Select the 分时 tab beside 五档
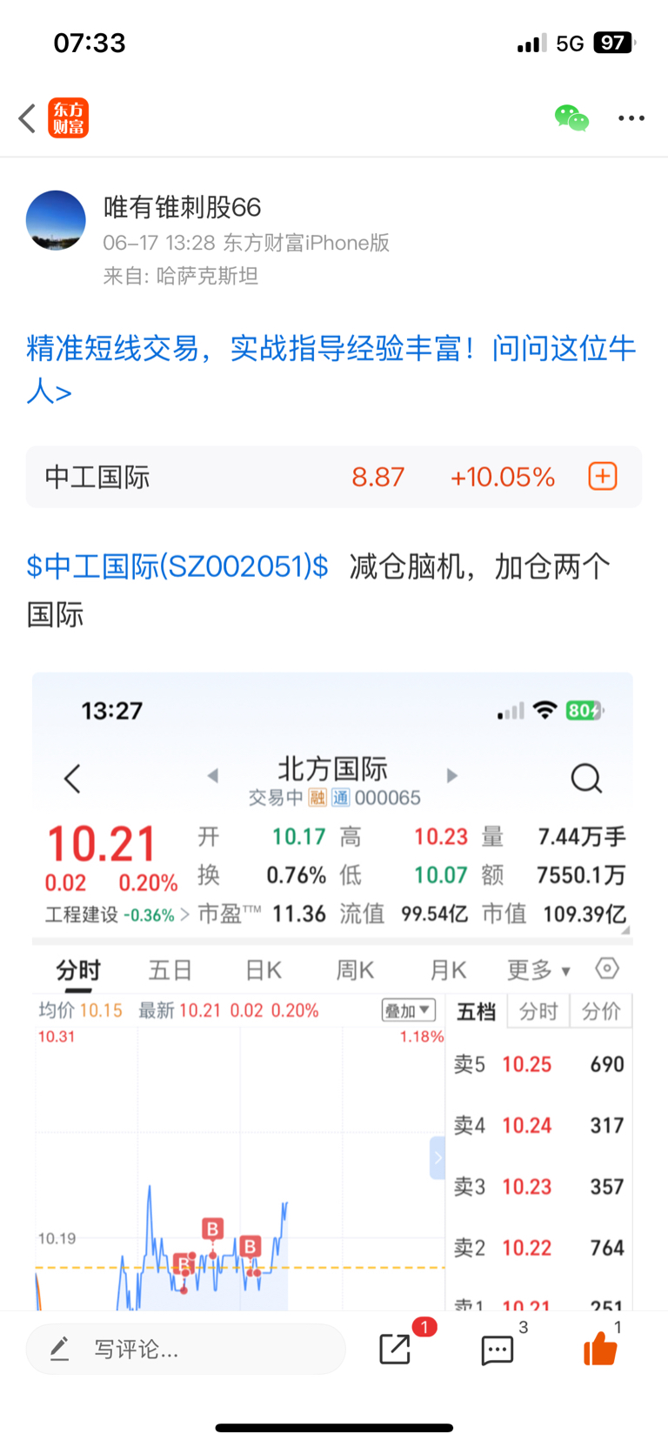Image resolution: width=668 pixels, height=1447 pixels. click(x=538, y=1011)
